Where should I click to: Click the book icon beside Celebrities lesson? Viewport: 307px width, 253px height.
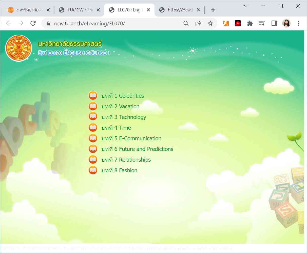pyautogui.click(x=93, y=96)
